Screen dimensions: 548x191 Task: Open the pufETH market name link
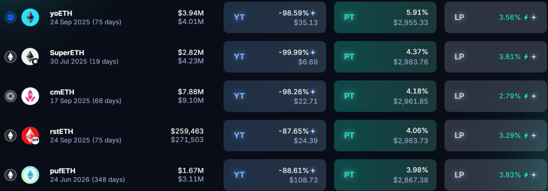pyautogui.click(x=62, y=171)
